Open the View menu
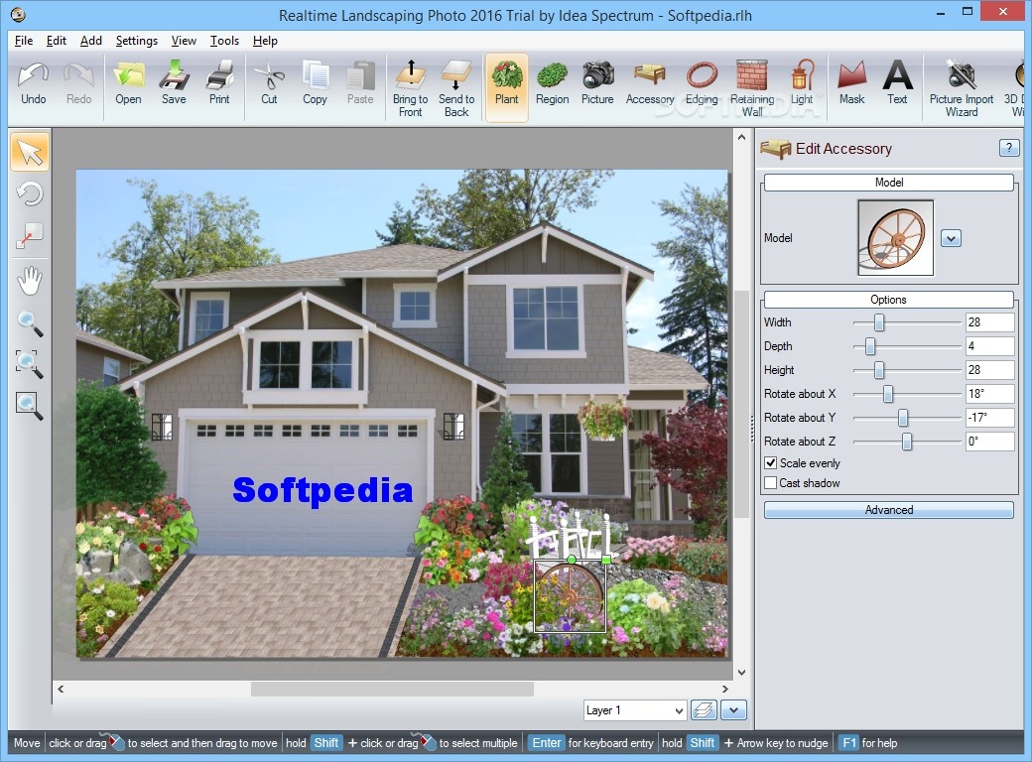Viewport: 1032px width, 762px height. coord(184,40)
